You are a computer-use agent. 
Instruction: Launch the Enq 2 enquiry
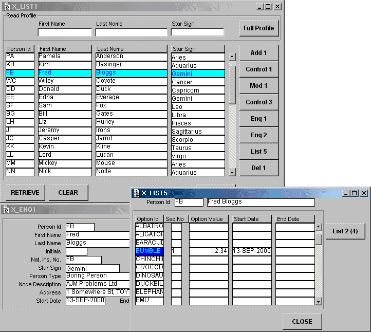258,135
